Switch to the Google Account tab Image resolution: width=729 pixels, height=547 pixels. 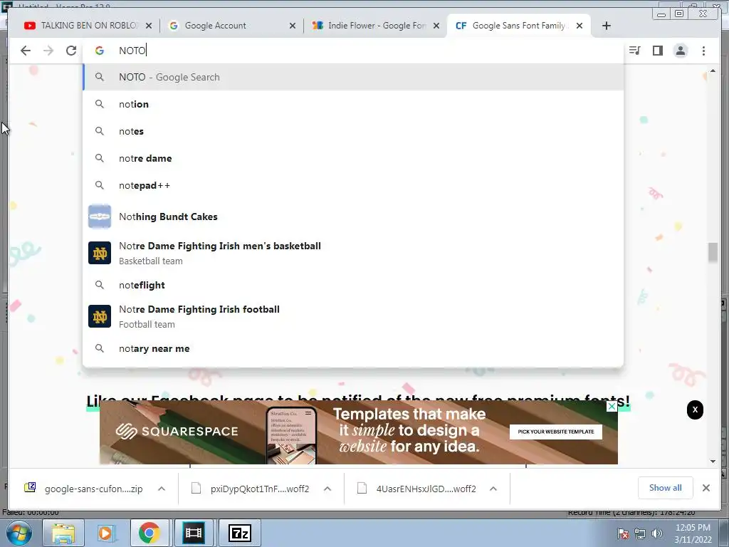pyautogui.click(x=228, y=26)
